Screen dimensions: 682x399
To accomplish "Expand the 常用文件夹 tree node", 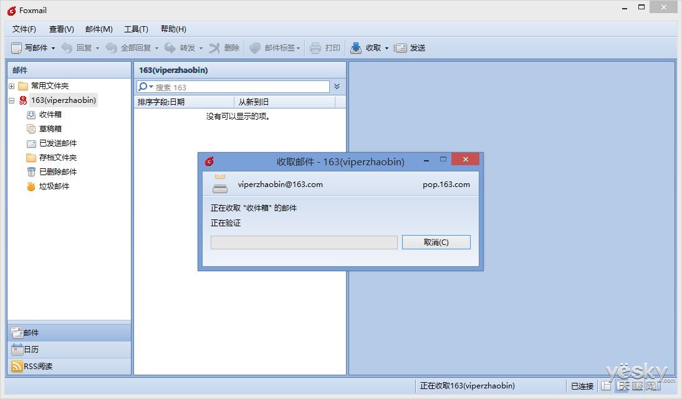I will (12, 86).
